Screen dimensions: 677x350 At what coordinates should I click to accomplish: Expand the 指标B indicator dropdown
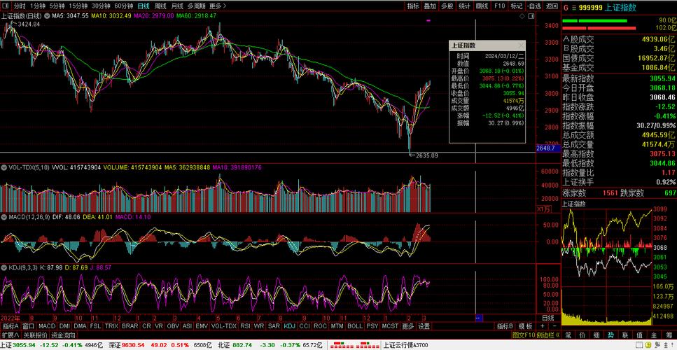click(x=505, y=326)
